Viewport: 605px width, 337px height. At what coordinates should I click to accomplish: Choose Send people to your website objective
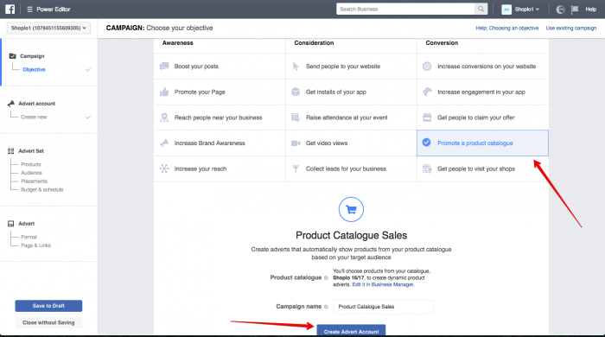pos(351,67)
